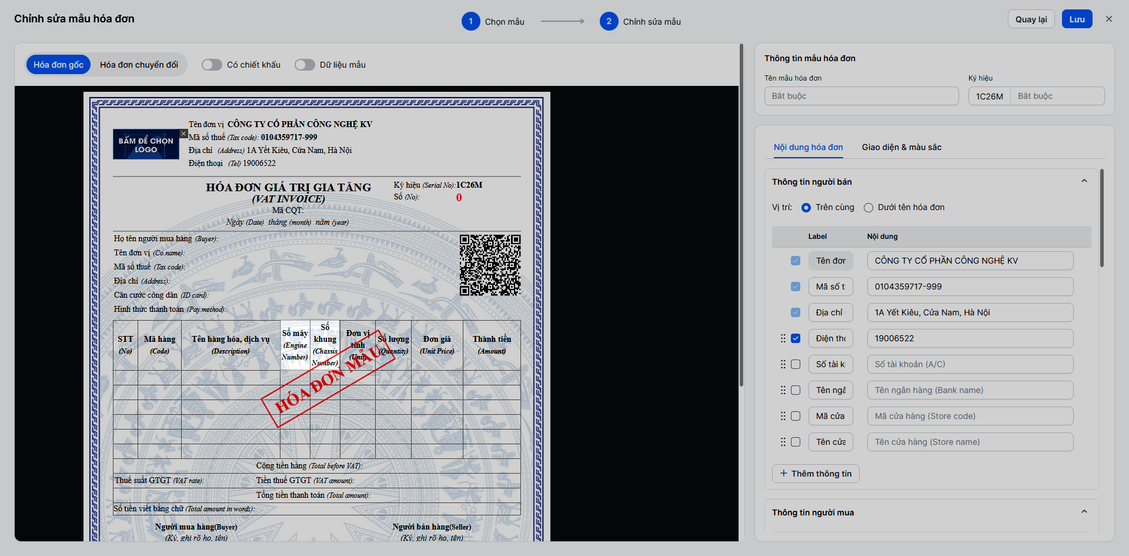Viewport: 1129px width, 556px height.
Task: Close the invoice template editor dialog
Action: (x=1109, y=19)
